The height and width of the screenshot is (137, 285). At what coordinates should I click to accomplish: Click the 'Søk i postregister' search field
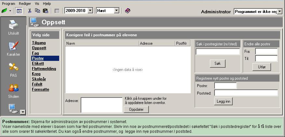pyautogui.click(x=218, y=51)
